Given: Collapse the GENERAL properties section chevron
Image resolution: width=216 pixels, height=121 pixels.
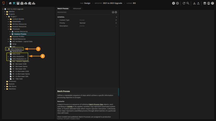Looking at the screenshot, I should pyautogui.click(x=116, y=17).
